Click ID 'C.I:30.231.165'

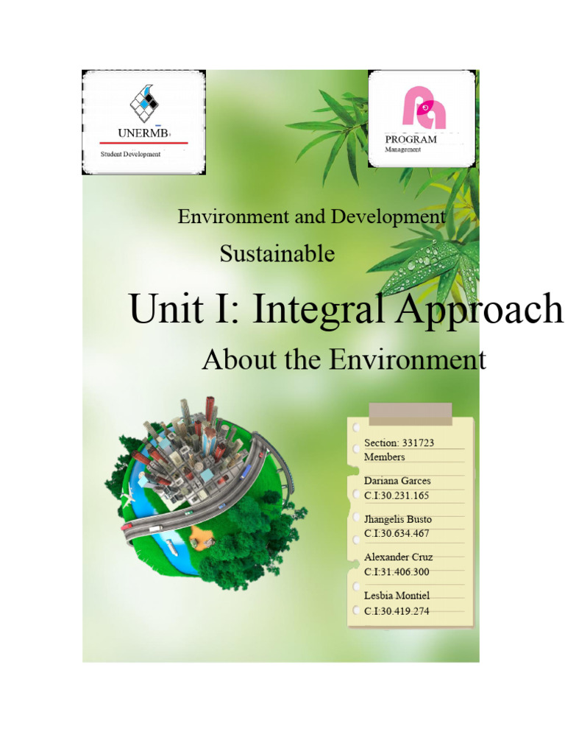coord(397,496)
